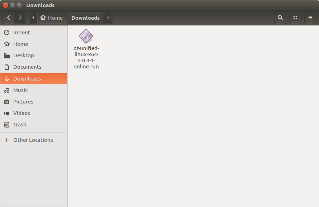Select Downloads in the sidebar
This screenshot has width=319, height=207.
tap(34, 79)
